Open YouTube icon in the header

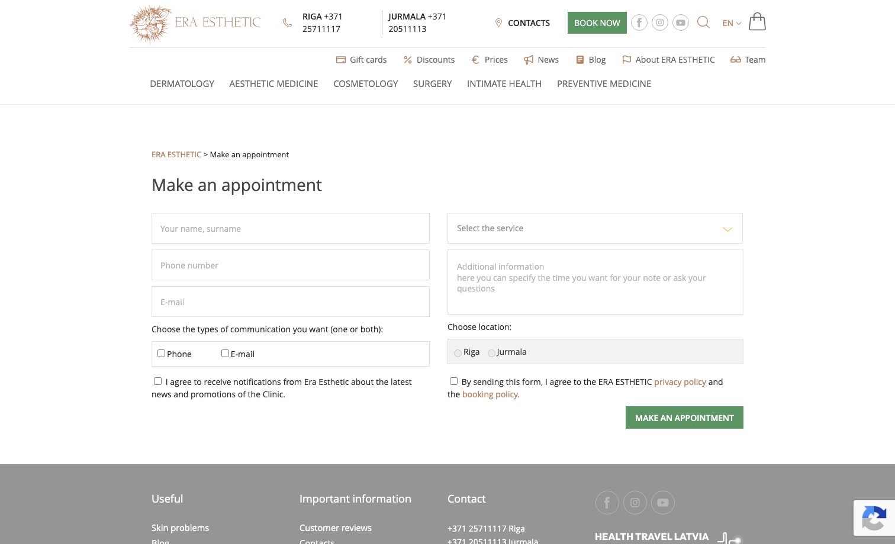tap(681, 22)
